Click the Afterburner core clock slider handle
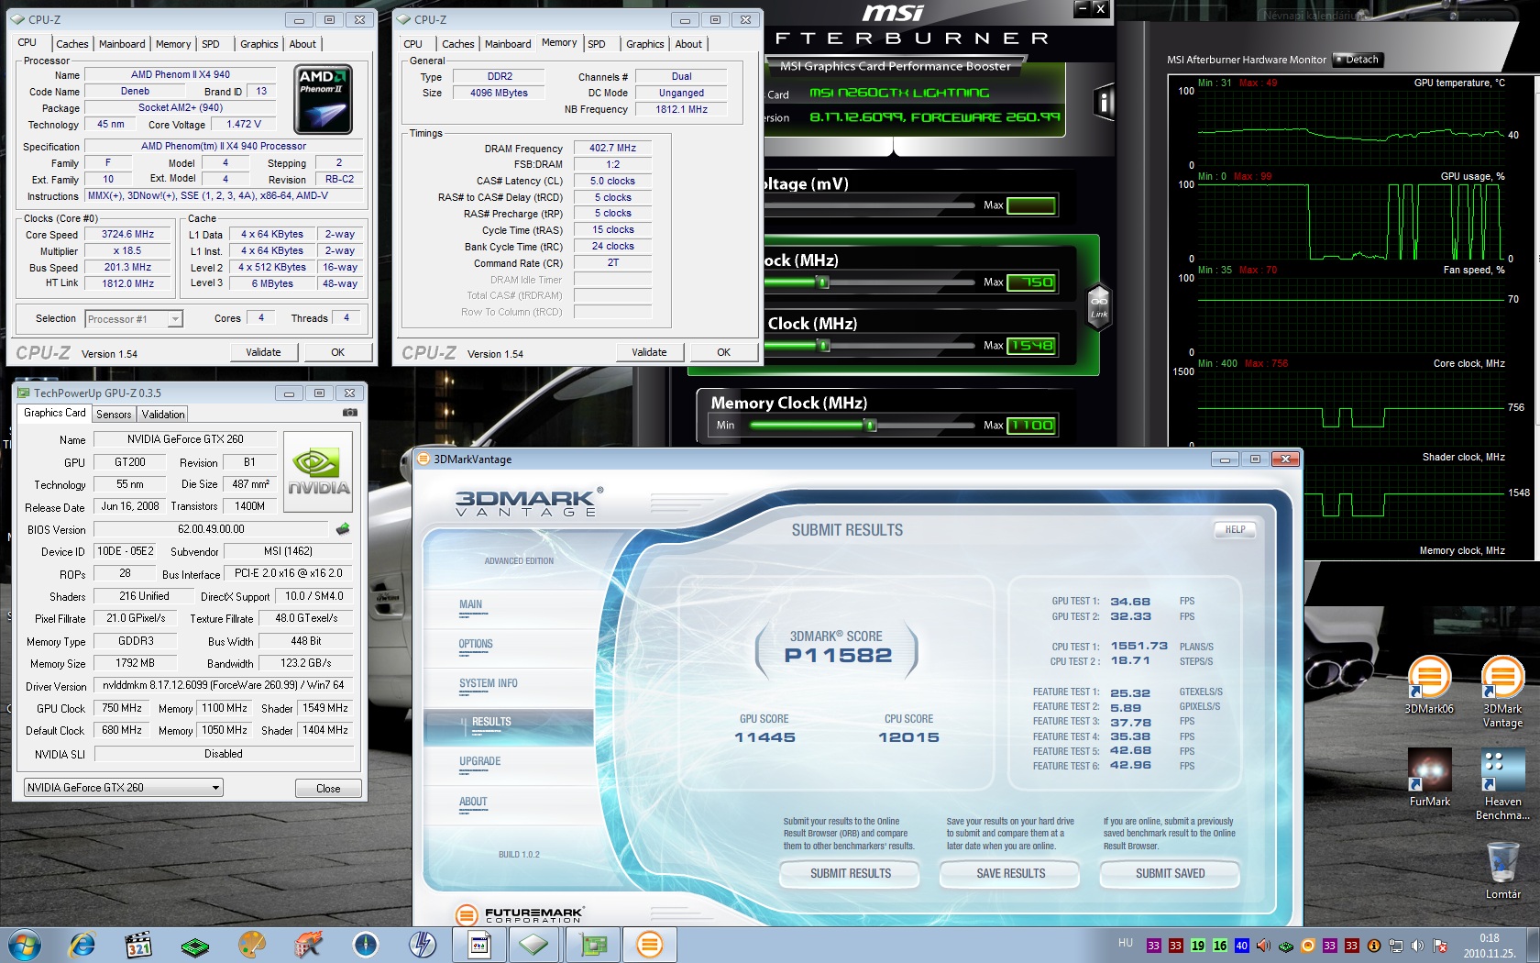This screenshot has width=1540, height=963. click(823, 282)
